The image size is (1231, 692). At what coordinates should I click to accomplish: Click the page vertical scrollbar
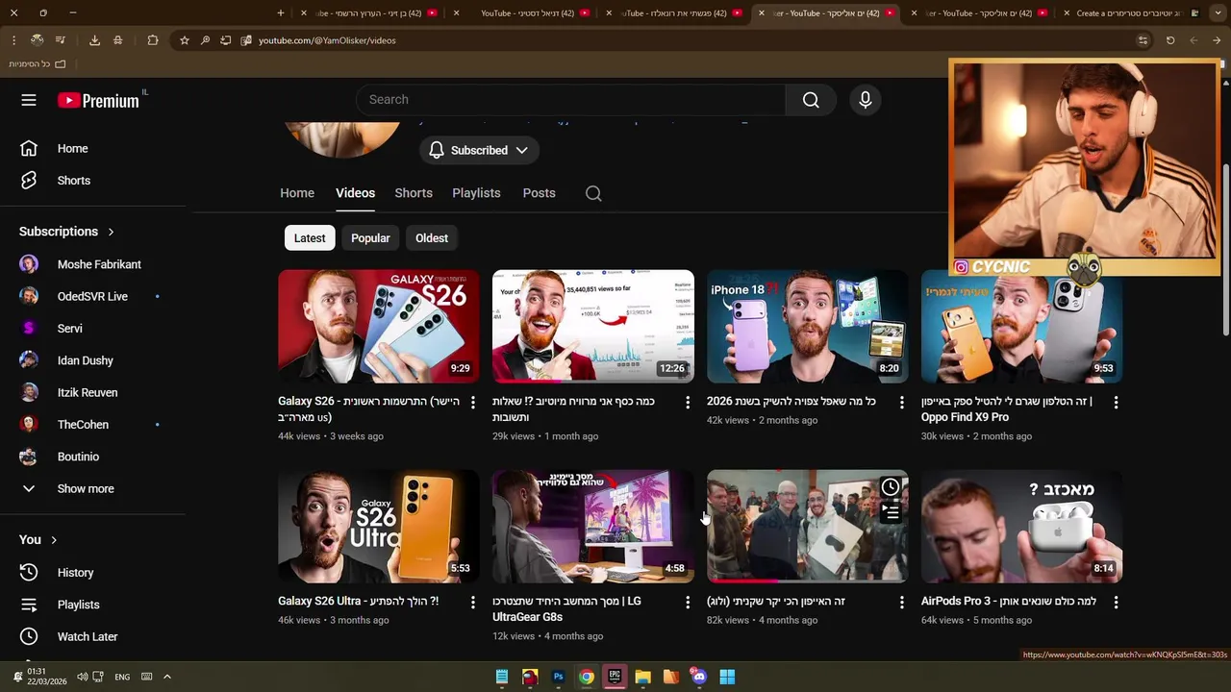tap(1225, 250)
